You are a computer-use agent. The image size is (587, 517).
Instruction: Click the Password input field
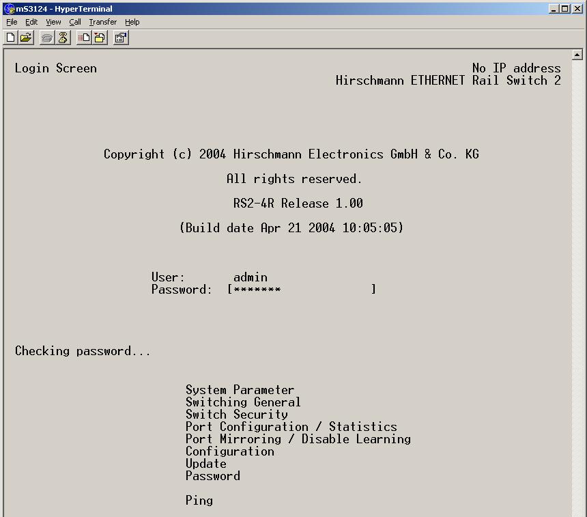point(301,290)
